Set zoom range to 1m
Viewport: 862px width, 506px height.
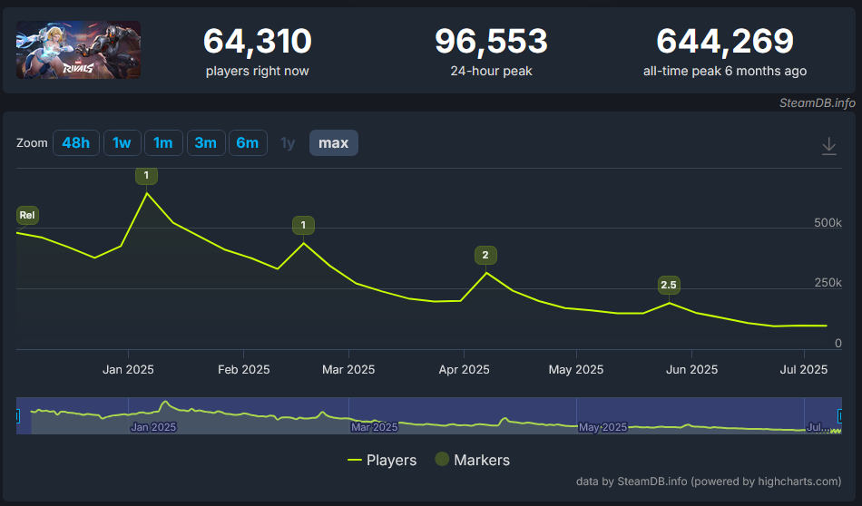coord(163,143)
